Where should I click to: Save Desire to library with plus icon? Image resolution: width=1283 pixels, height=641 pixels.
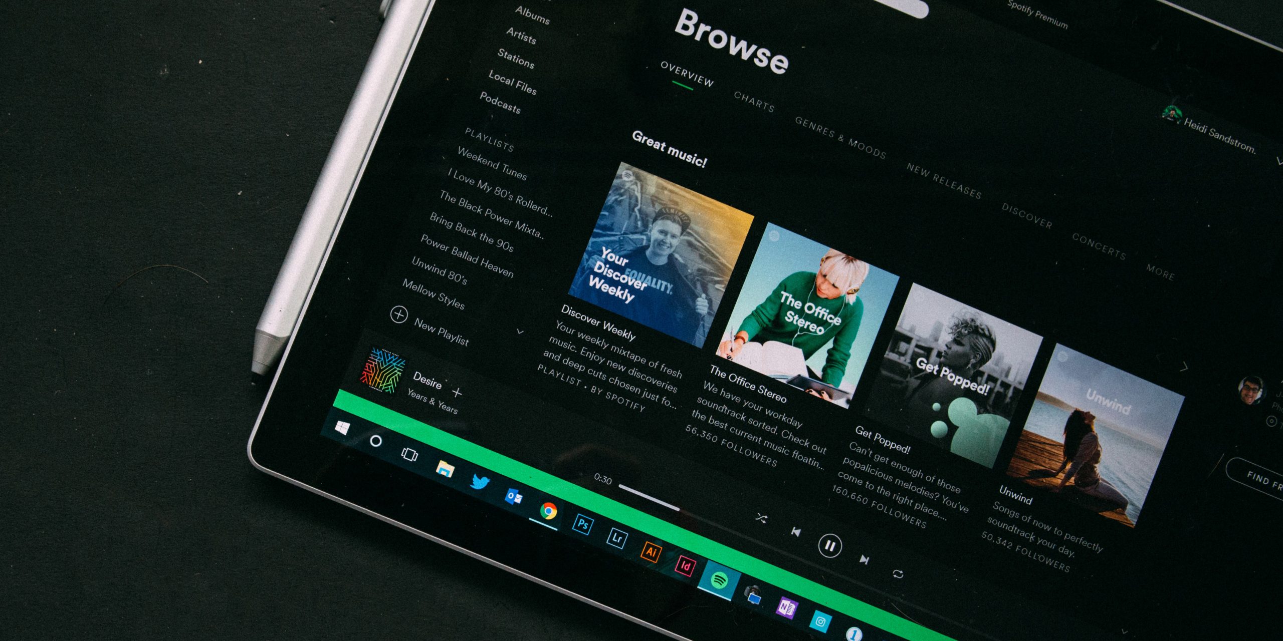click(457, 392)
